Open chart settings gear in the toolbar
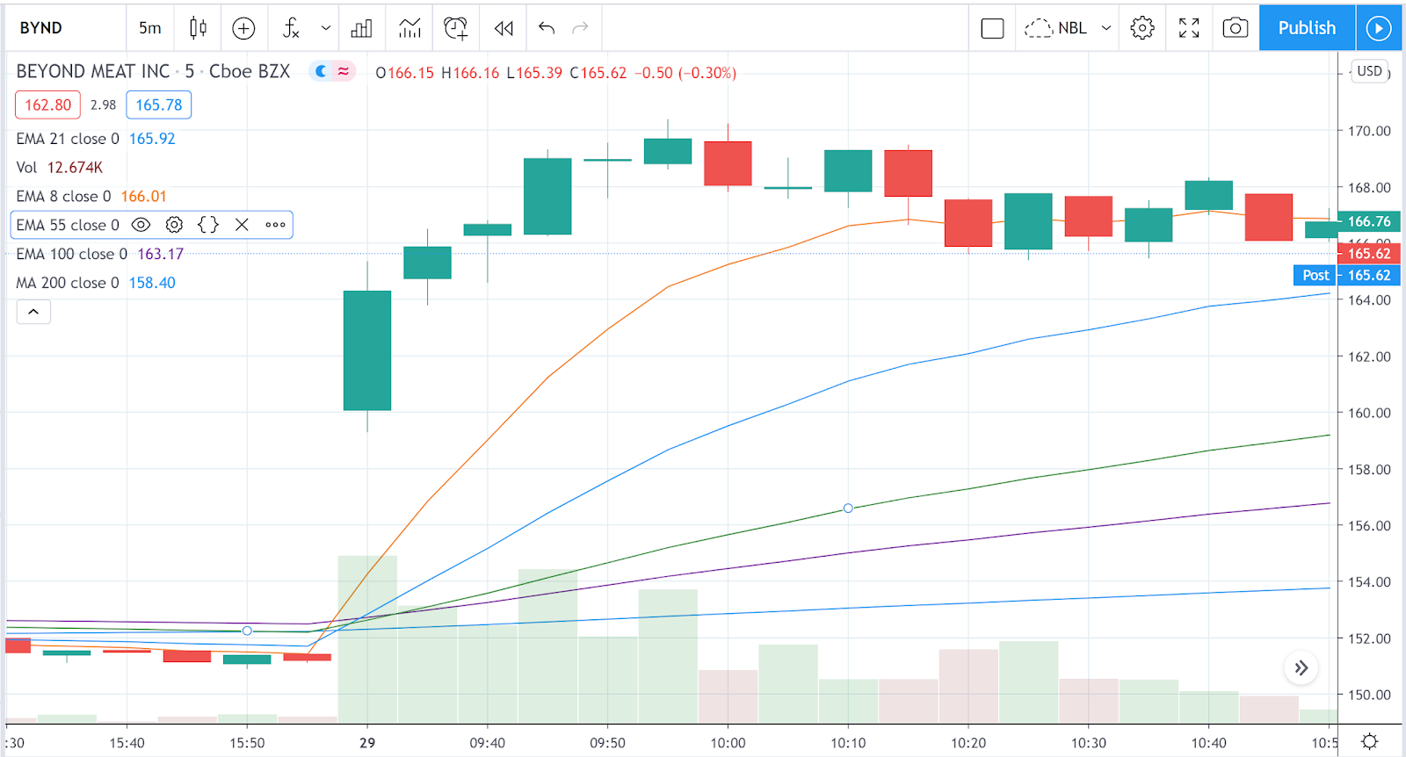Image resolution: width=1406 pixels, height=757 pixels. (1142, 28)
